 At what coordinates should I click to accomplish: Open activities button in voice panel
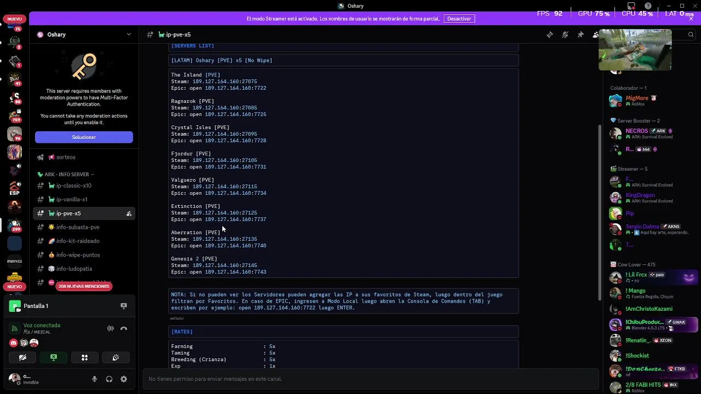click(84, 357)
